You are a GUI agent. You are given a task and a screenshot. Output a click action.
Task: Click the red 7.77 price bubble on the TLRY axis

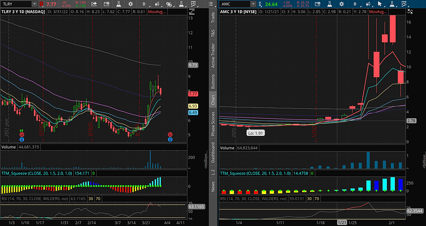(x=193, y=94)
